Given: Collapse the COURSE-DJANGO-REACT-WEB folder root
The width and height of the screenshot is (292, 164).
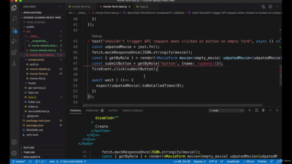Looking at the screenshot, I should (x=42, y=17).
